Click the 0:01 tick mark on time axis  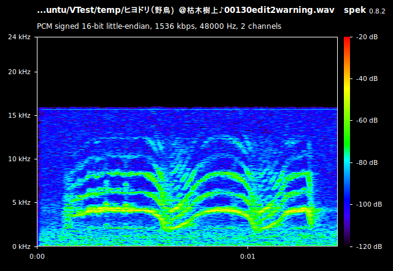247,248
